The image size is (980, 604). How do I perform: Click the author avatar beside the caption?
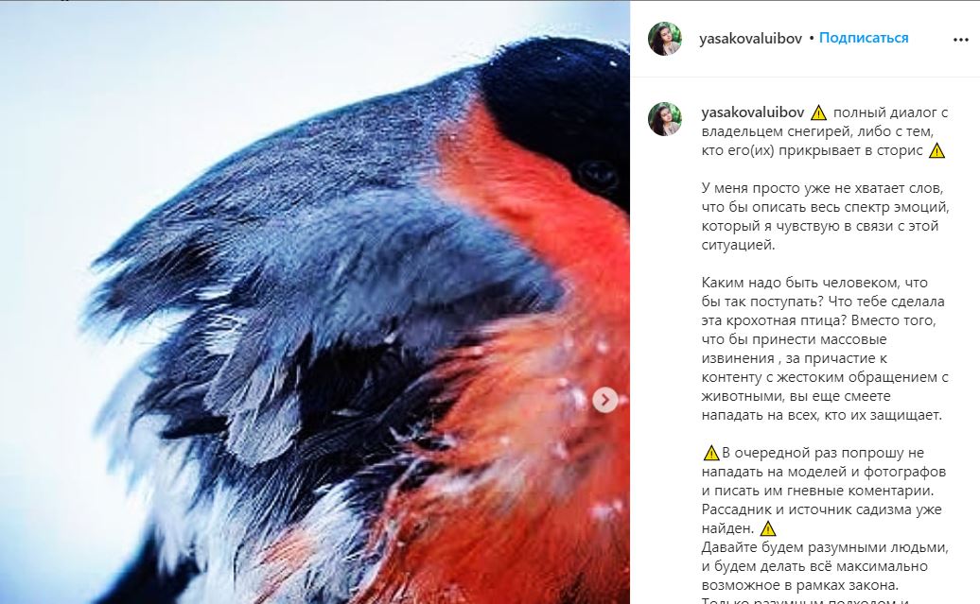[664, 119]
